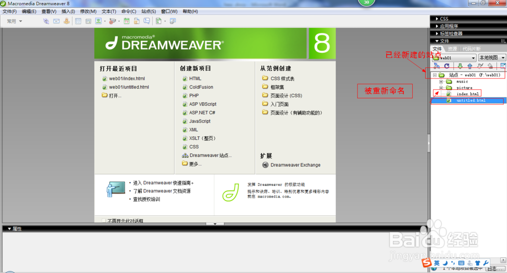Click the Table insert icon

(78, 21)
